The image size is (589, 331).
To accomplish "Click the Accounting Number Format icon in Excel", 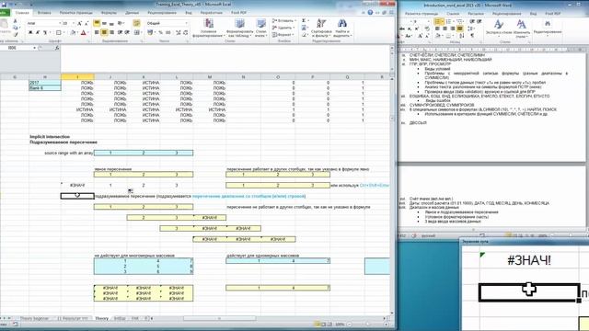I will click(150, 33).
